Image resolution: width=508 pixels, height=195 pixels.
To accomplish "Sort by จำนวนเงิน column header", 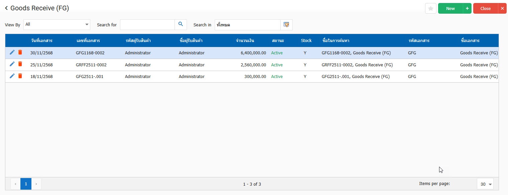I will pos(245,41).
